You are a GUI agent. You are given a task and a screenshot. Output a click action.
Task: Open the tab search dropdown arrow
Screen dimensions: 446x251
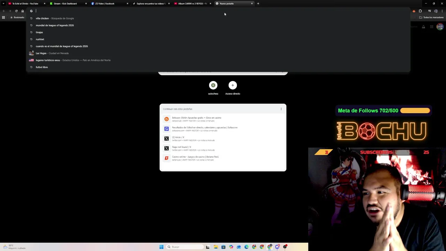click(3, 3)
